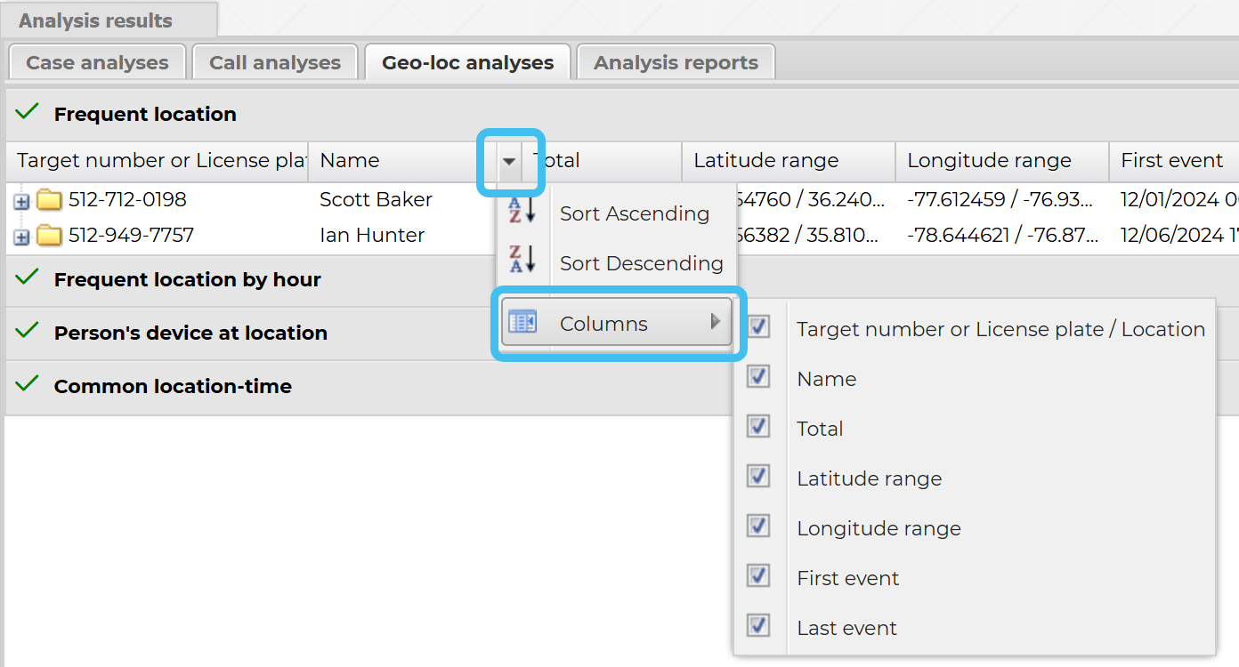Disable the Total column checkbox
1239x667 pixels.
[x=758, y=426]
